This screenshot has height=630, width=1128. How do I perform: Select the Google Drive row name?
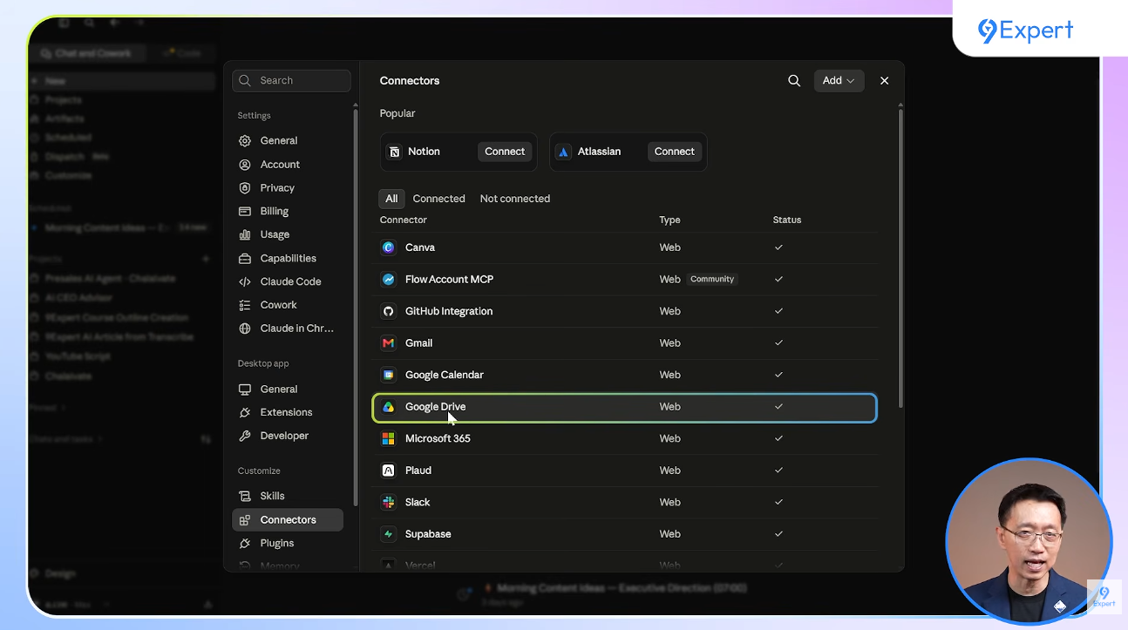pos(435,407)
